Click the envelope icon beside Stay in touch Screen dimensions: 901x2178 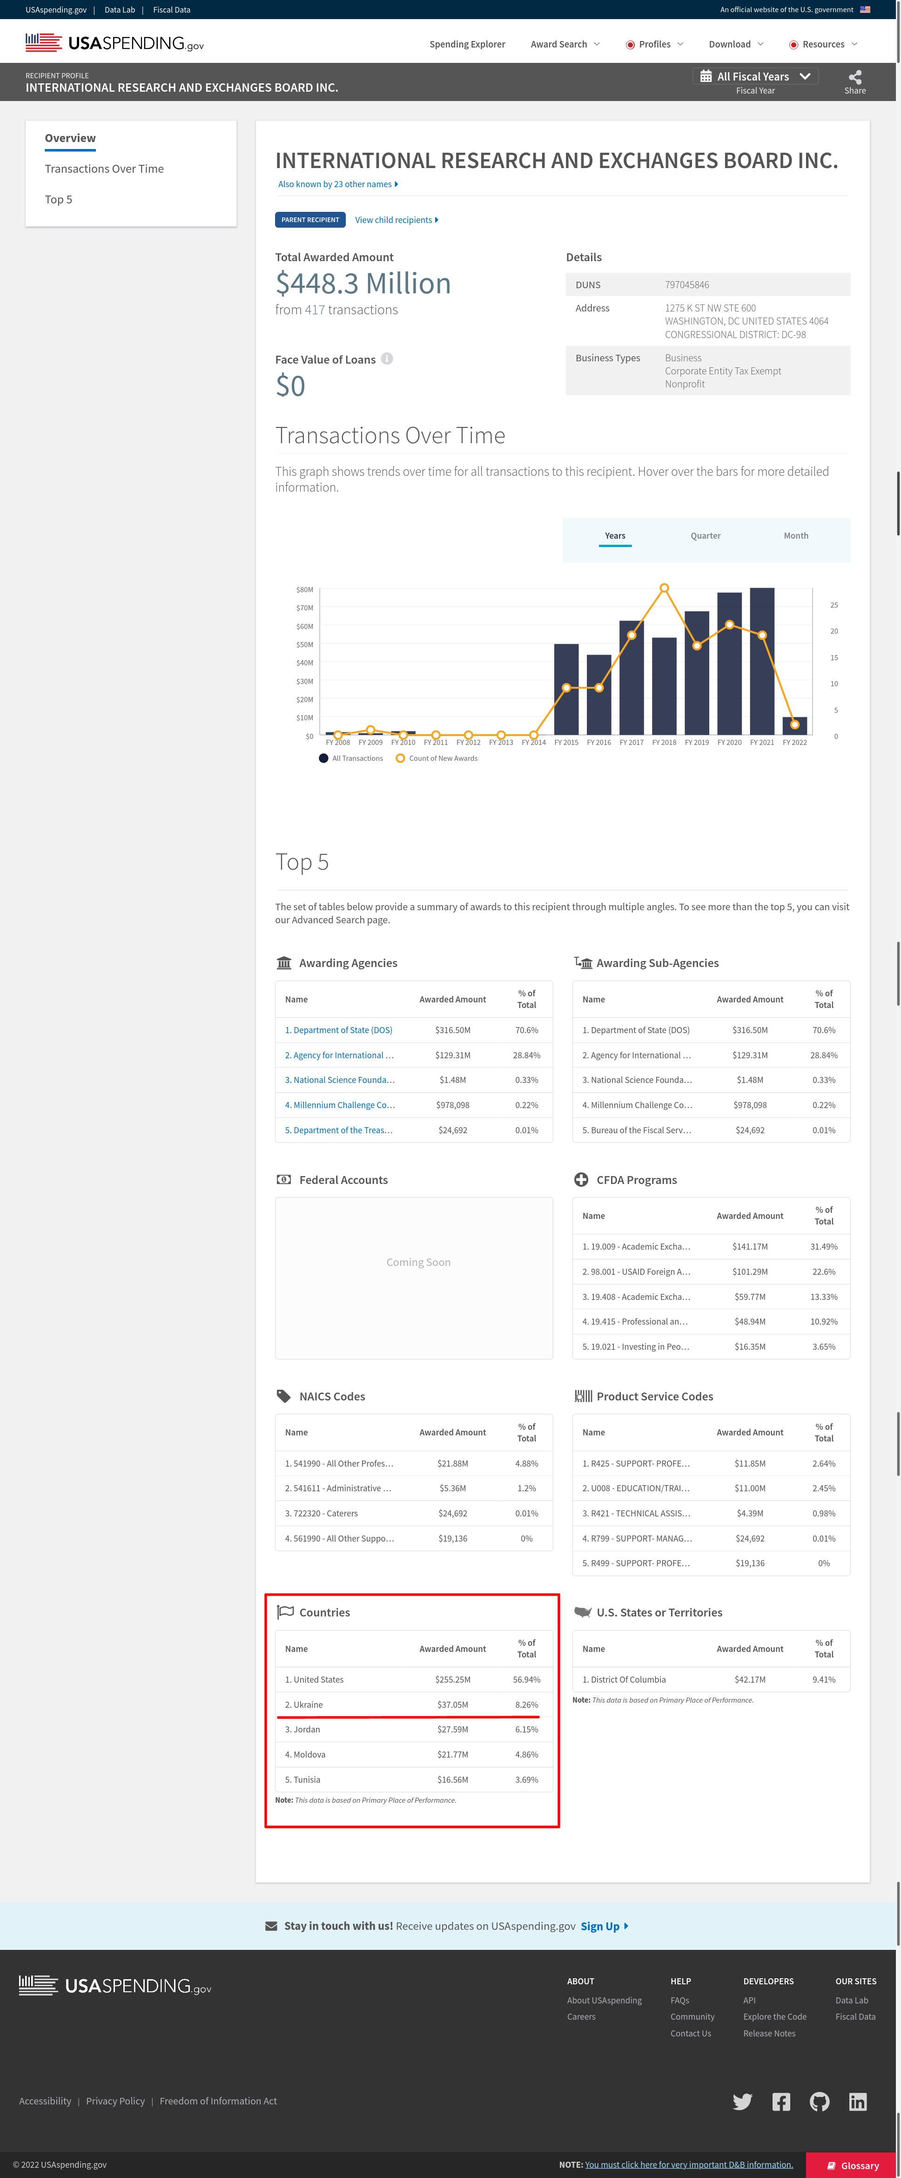(271, 1925)
